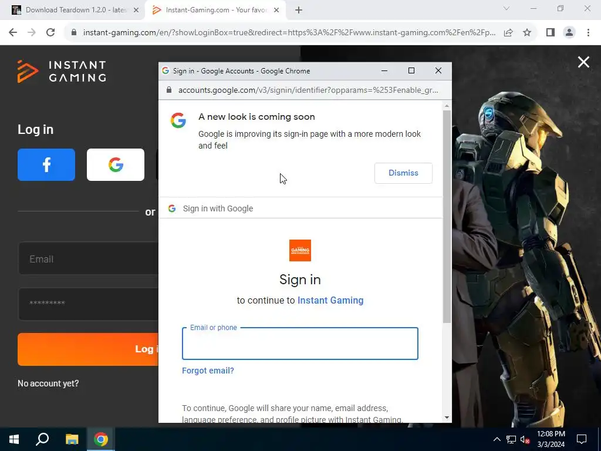Screen dimensions: 601x451
Task: Open File Explorer from taskbar
Action: click(x=72, y=439)
